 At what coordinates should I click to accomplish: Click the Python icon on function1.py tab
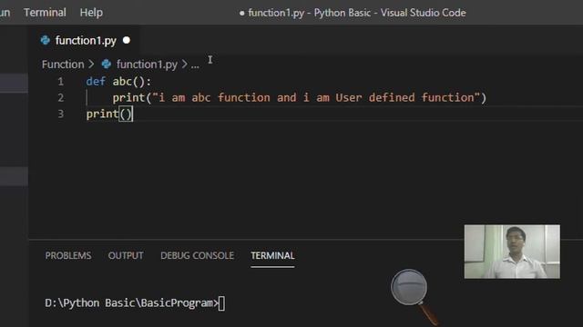[46, 40]
